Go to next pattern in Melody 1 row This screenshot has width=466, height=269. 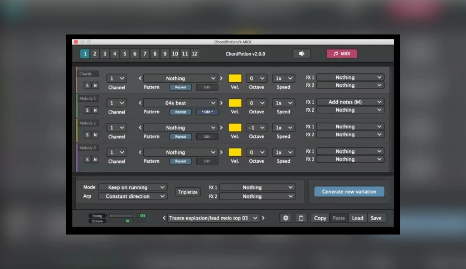coord(221,103)
